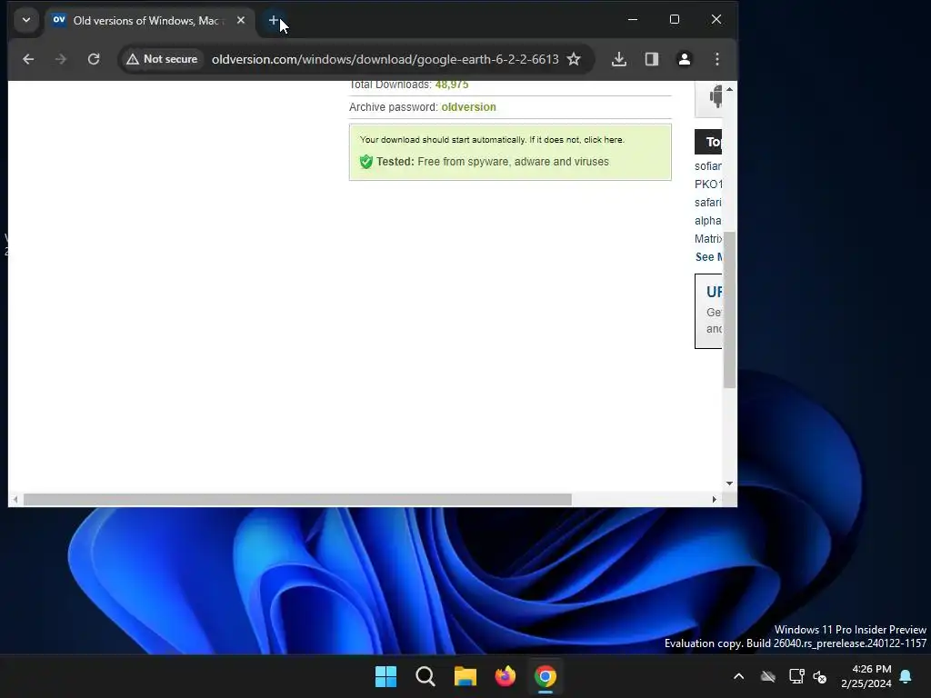Launch Firefox from the taskbar
Viewport: 931px width, 698px height.
coord(506,676)
